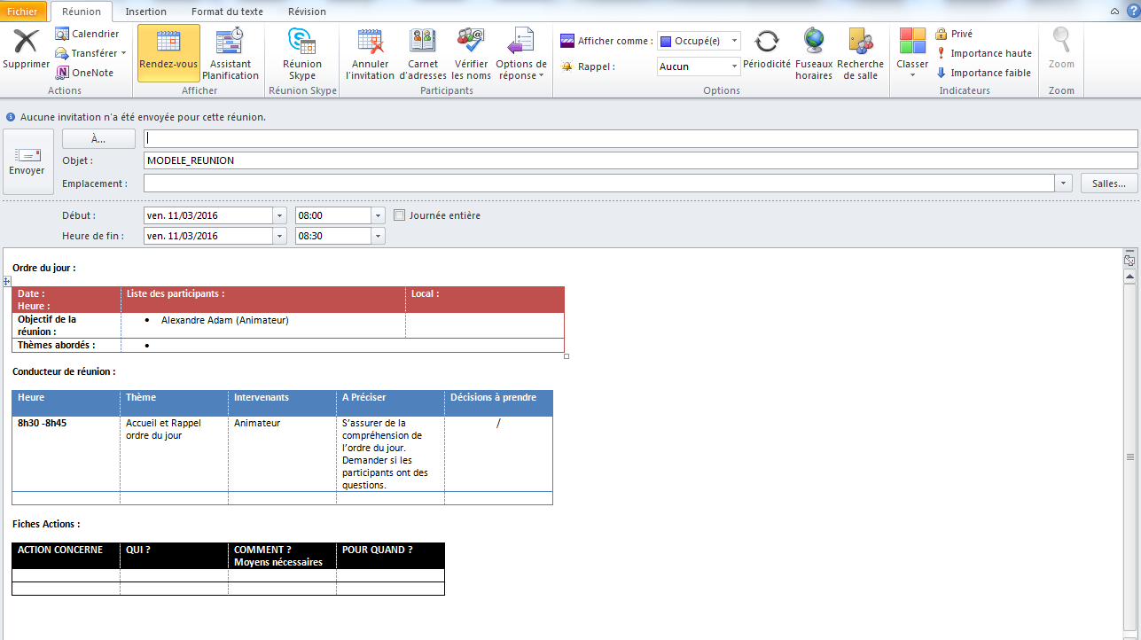Click Vérifier les noms
This screenshot has height=640, width=1141.
(471, 53)
